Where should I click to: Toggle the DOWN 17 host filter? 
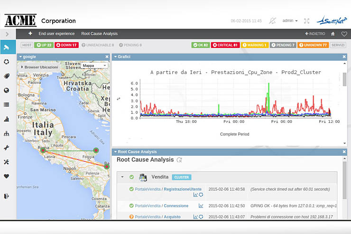(x=67, y=45)
